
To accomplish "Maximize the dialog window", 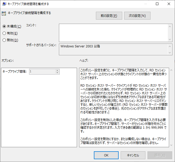I will click(x=157, y=4).
